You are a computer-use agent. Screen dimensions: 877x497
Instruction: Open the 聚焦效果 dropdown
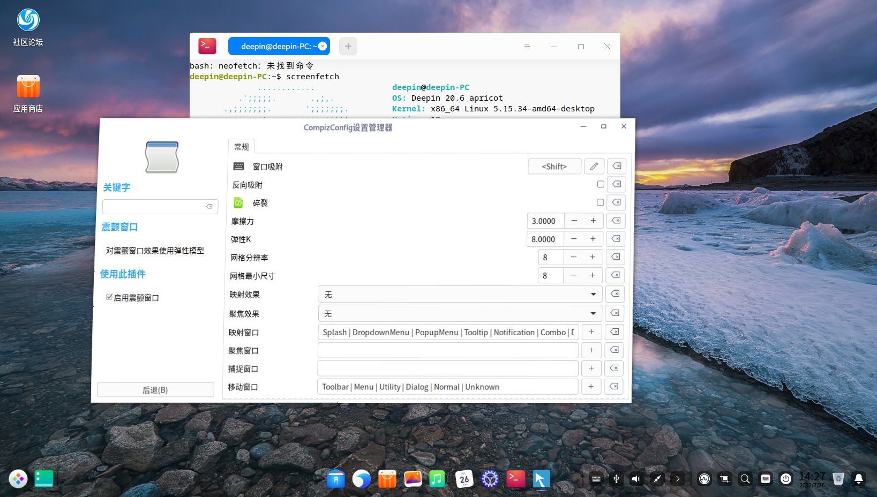460,313
